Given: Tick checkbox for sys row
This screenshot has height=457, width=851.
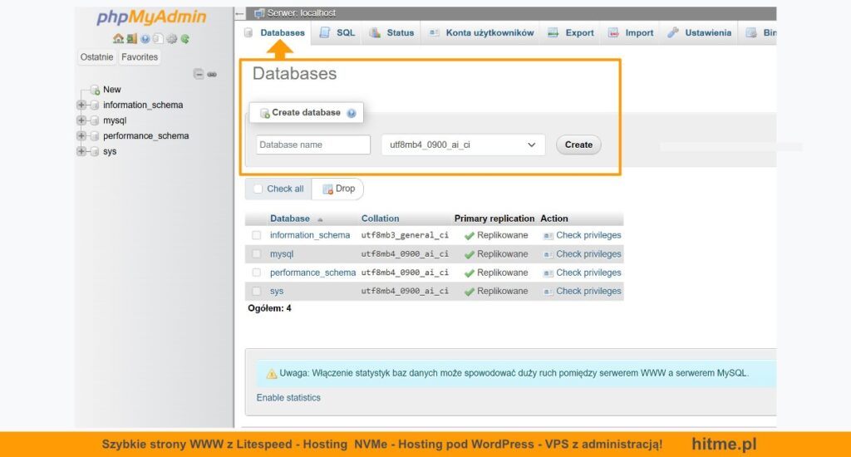Looking at the screenshot, I should click(x=256, y=291).
